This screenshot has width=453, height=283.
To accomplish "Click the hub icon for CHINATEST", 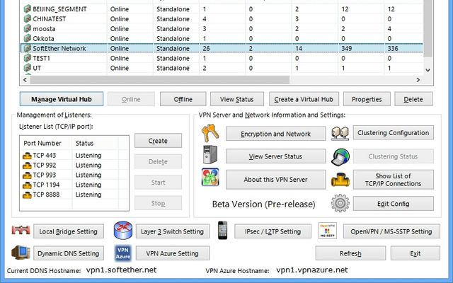I will 27,19.
